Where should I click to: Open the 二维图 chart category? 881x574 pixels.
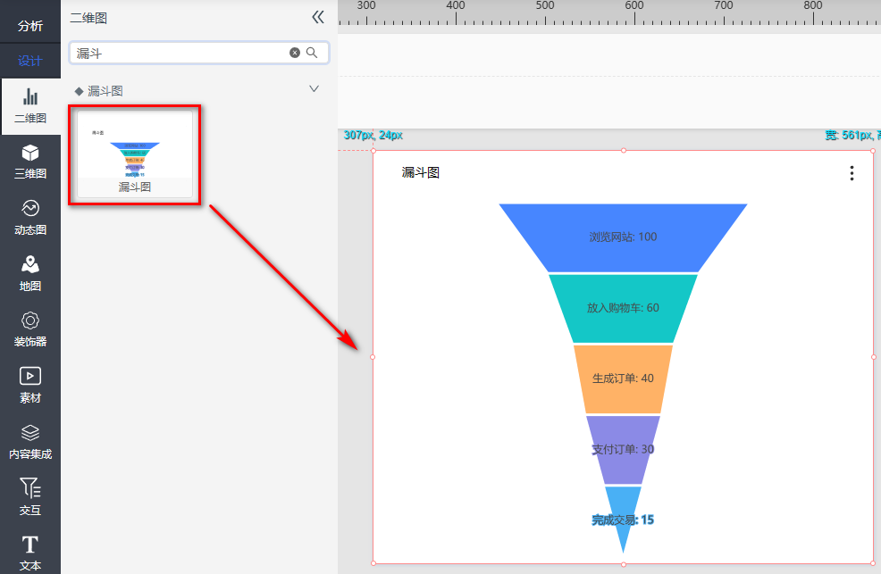30,106
